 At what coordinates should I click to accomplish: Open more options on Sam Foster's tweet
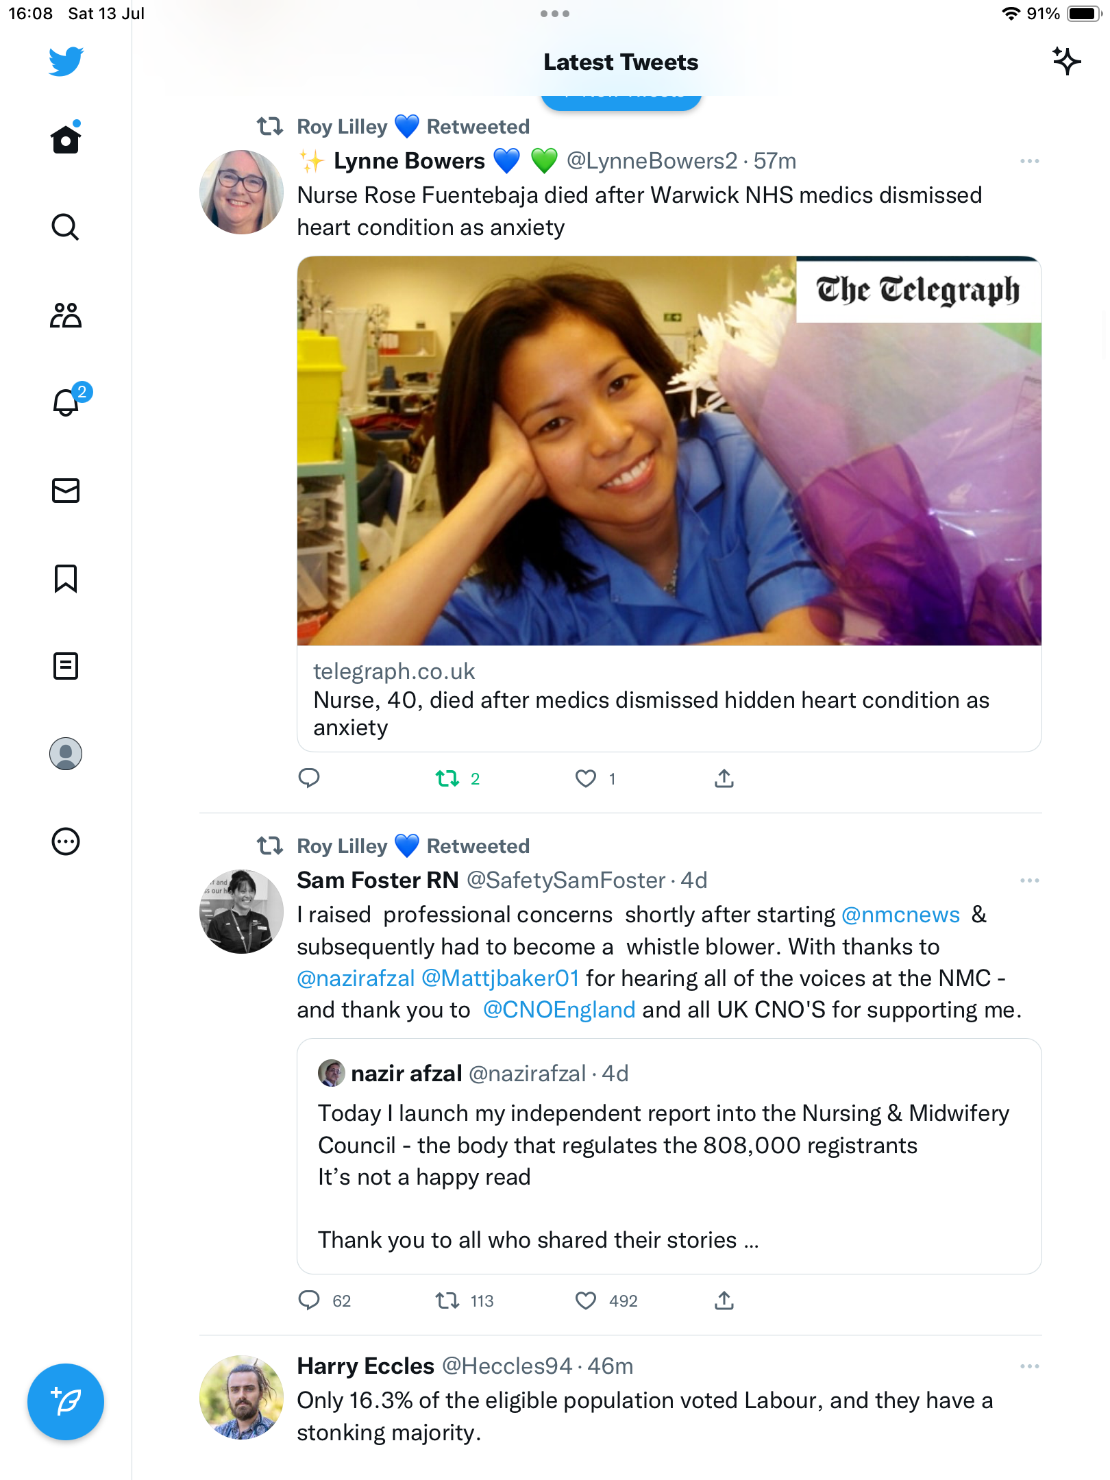pyautogui.click(x=1029, y=880)
